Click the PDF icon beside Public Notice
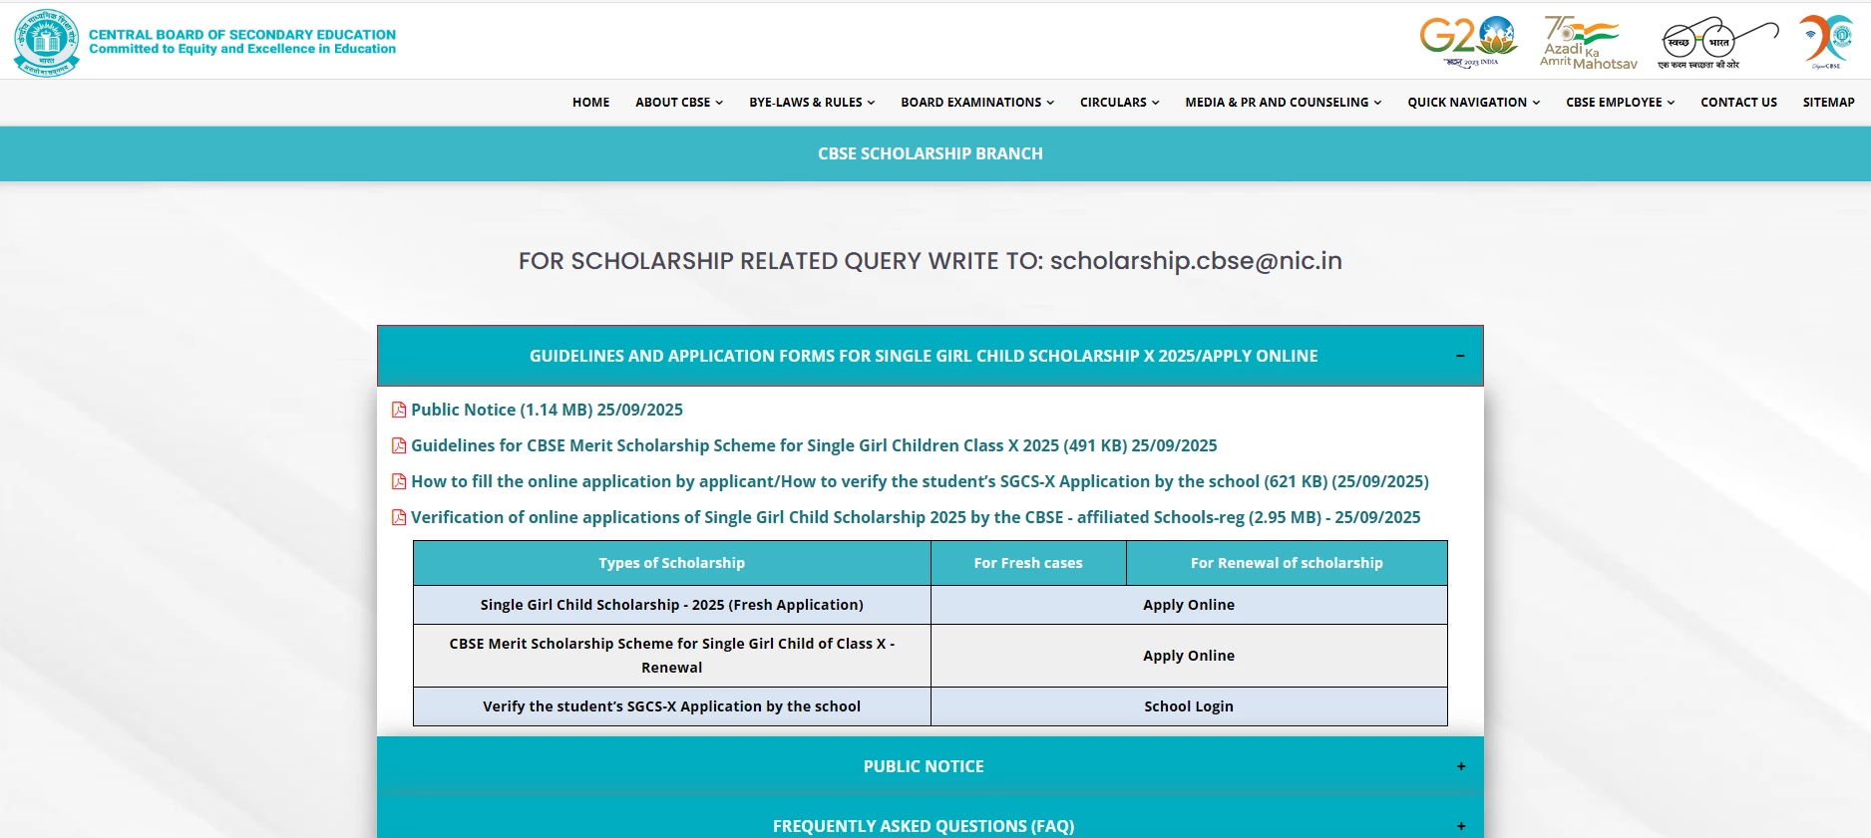This screenshot has width=1871, height=838. pyautogui.click(x=399, y=410)
